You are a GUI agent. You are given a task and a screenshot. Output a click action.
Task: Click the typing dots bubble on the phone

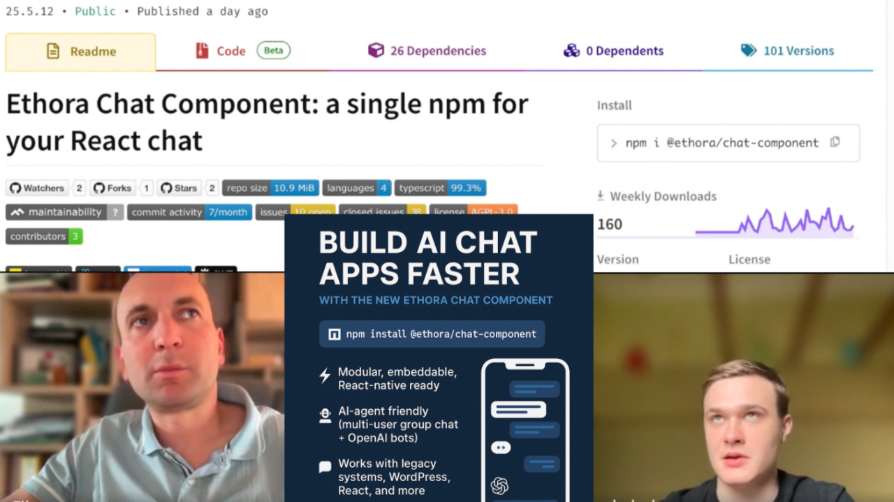point(501,448)
